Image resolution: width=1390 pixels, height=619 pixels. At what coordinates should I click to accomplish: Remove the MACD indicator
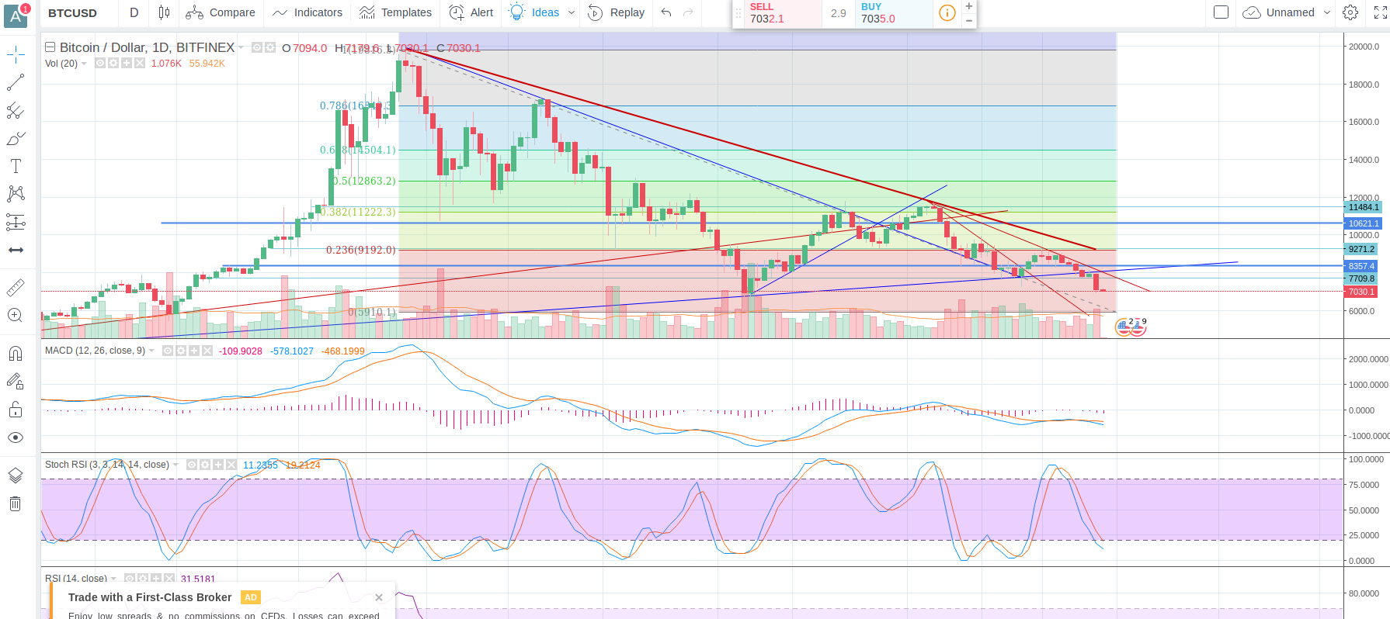click(207, 351)
